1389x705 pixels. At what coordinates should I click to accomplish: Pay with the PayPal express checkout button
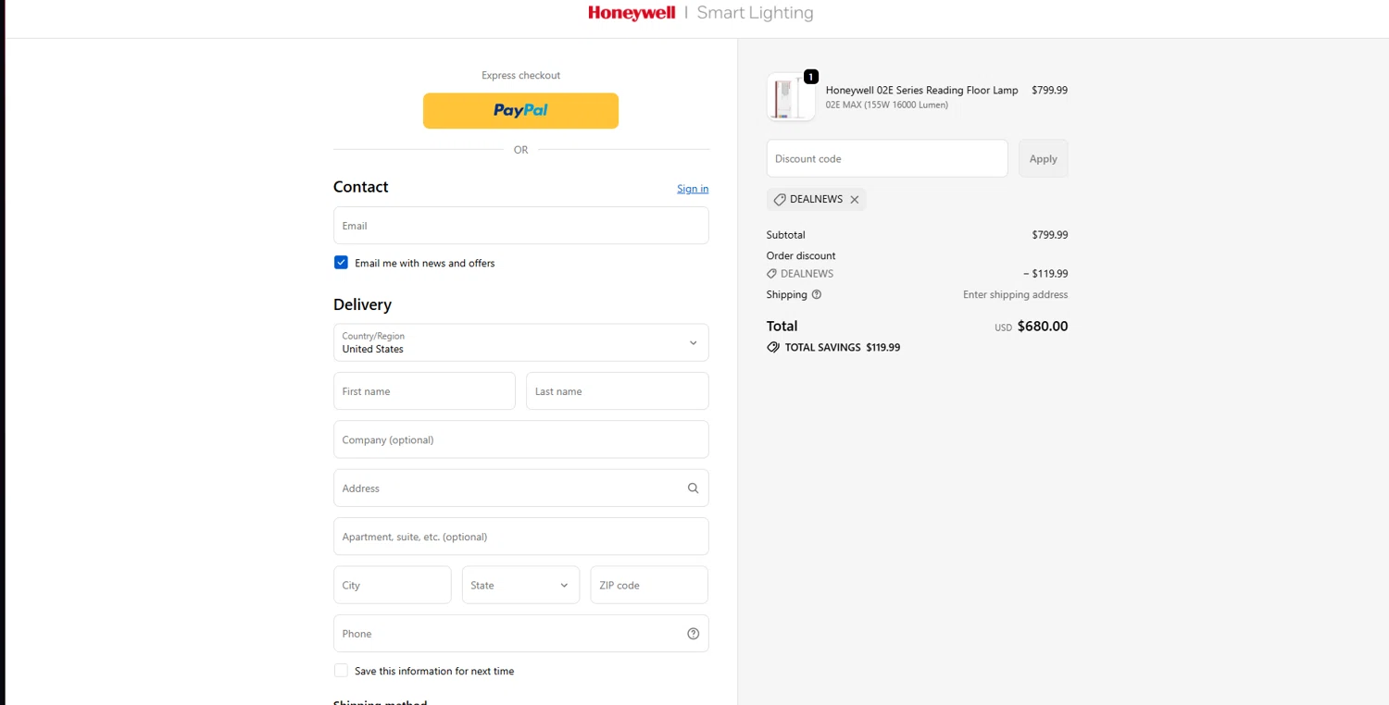[520, 110]
